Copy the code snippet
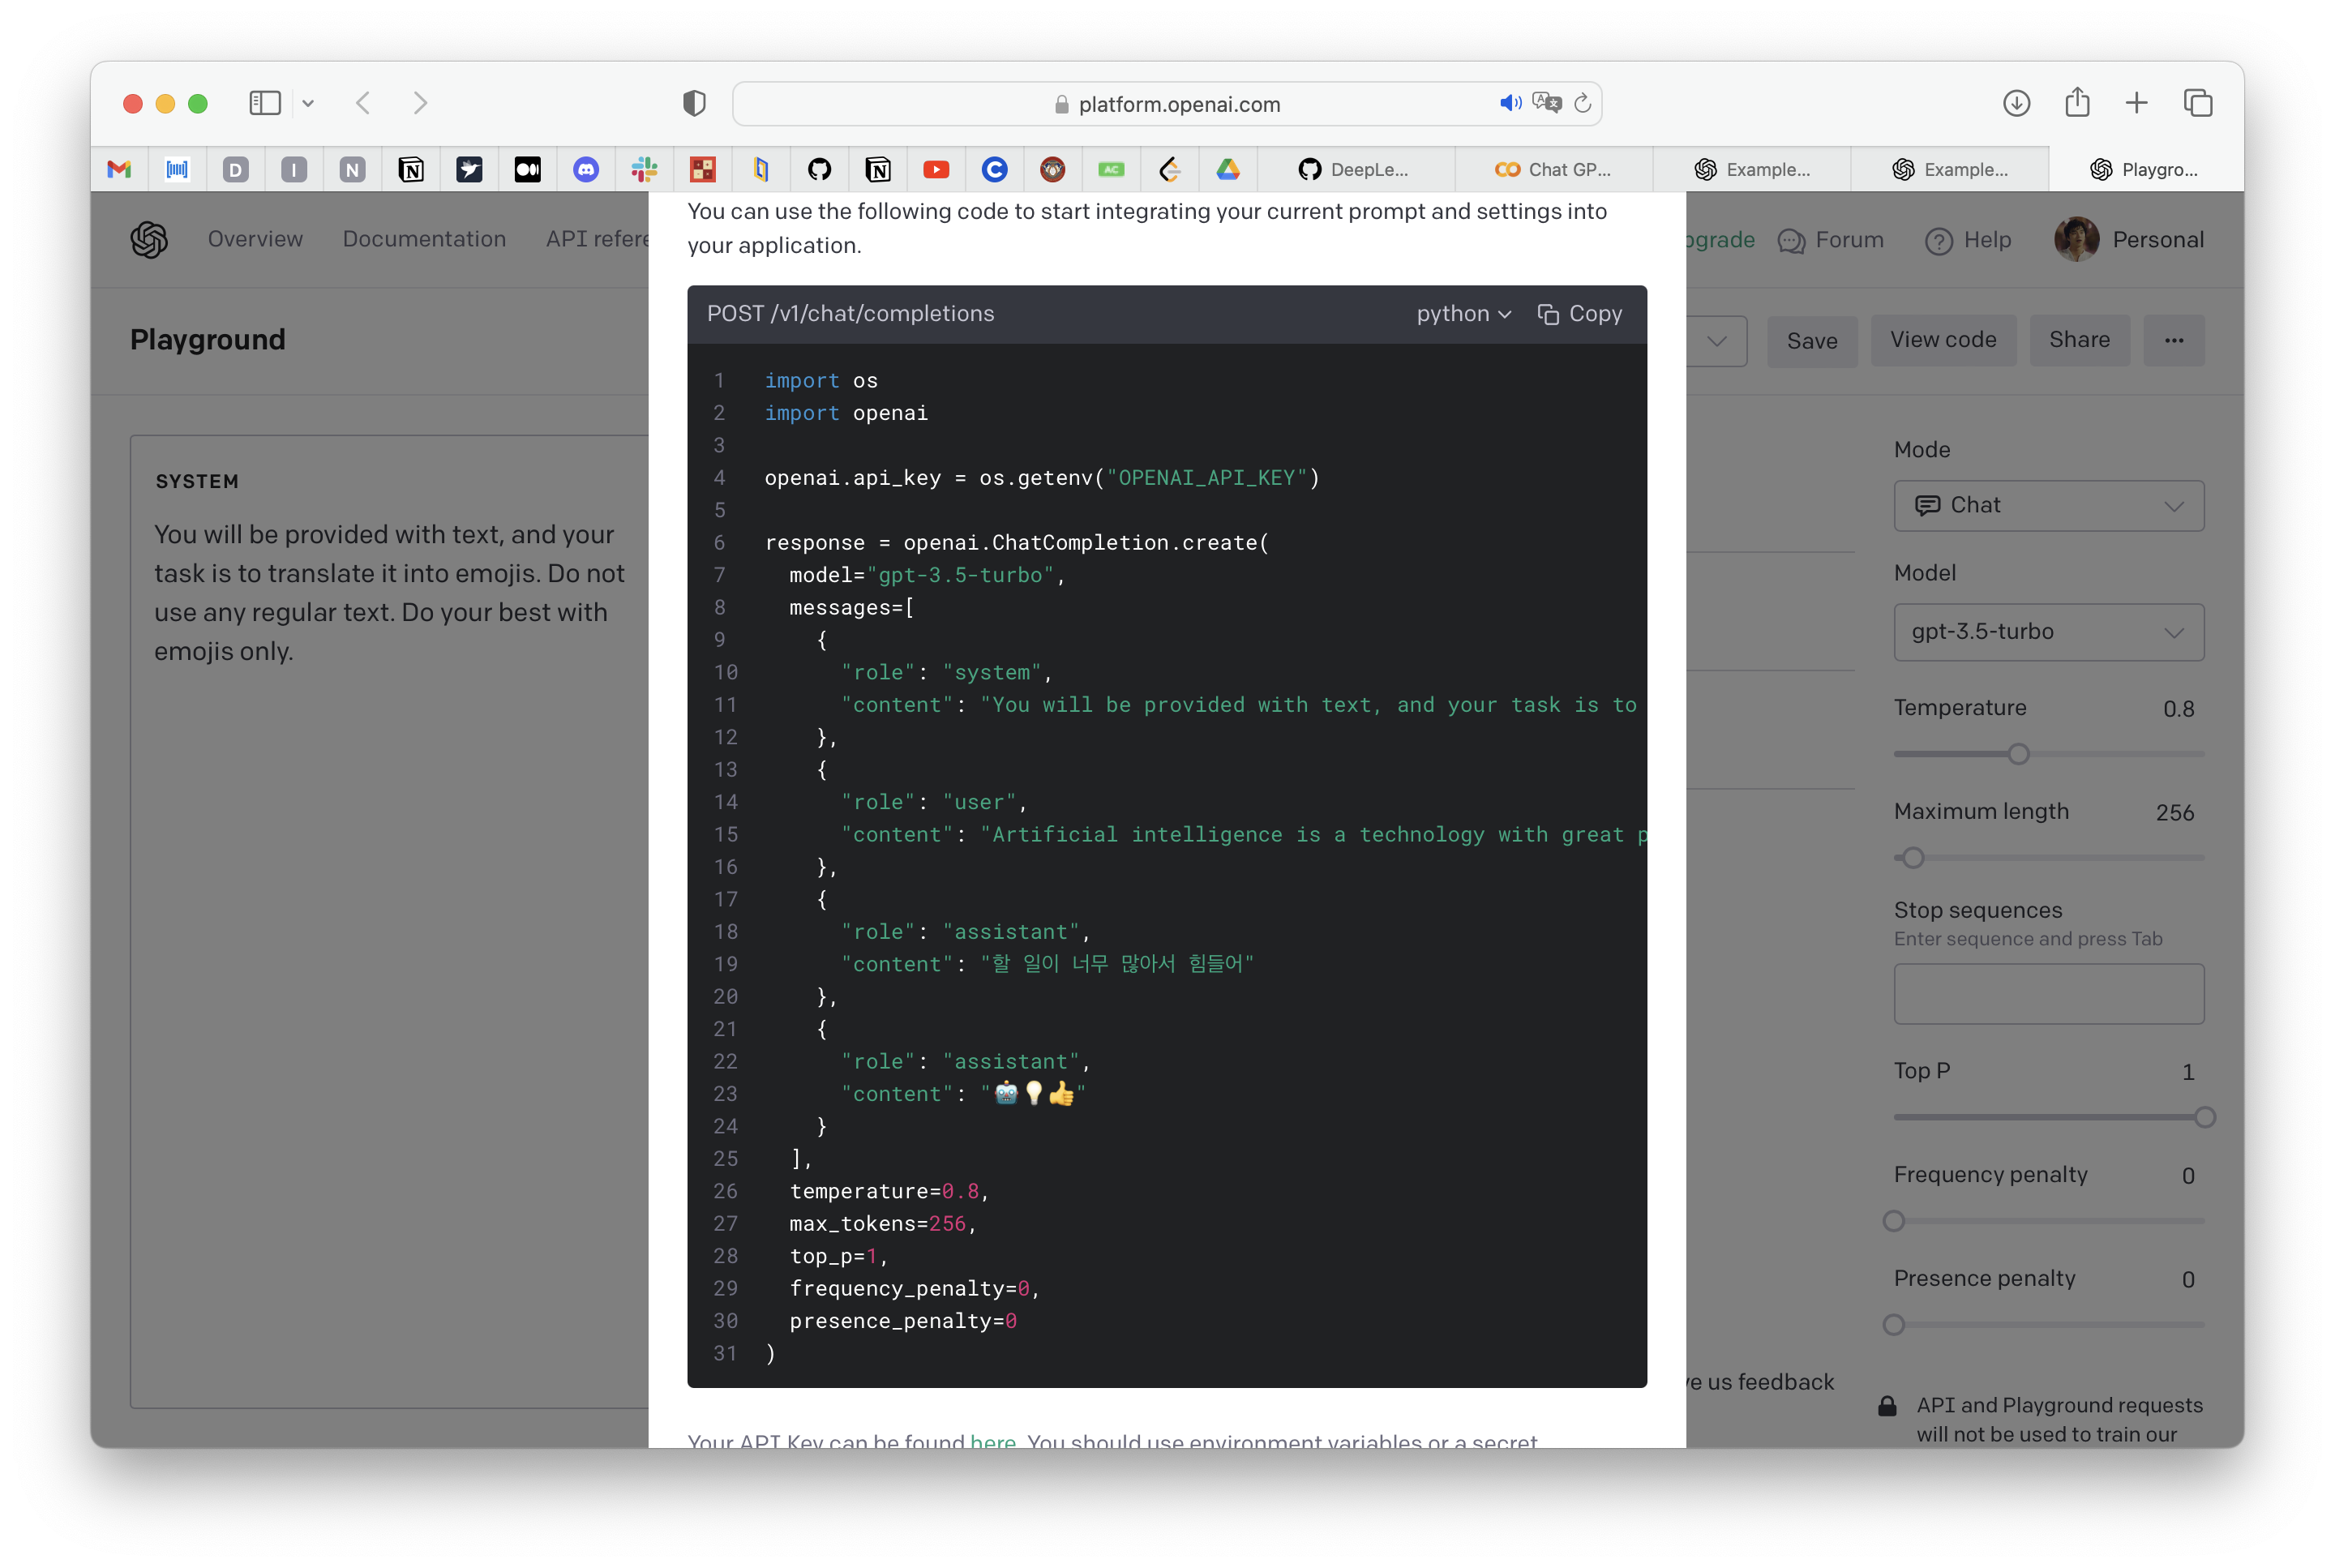The height and width of the screenshot is (1568, 2335). click(x=1579, y=314)
